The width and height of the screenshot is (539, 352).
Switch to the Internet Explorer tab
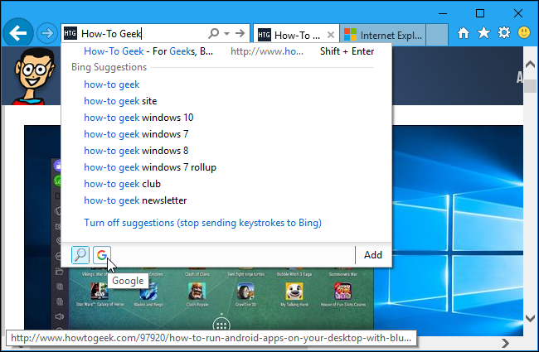[382, 35]
